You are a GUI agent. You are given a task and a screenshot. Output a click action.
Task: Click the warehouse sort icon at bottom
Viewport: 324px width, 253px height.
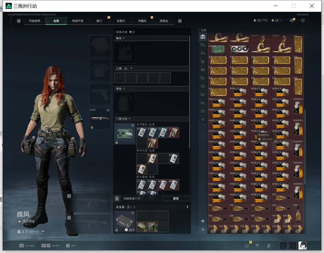[x=203, y=229]
